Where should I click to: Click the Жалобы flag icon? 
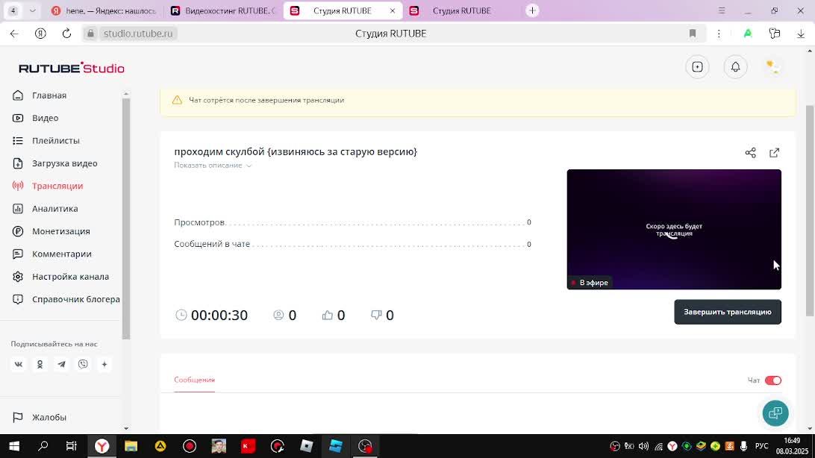(18, 418)
